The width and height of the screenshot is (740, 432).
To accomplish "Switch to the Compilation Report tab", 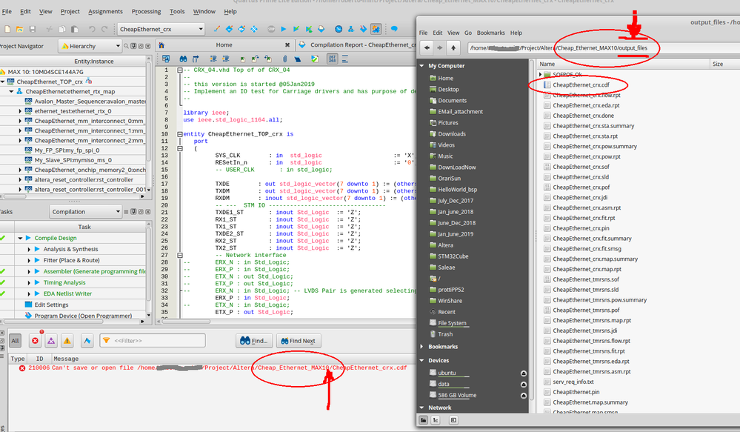I will 356,45.
